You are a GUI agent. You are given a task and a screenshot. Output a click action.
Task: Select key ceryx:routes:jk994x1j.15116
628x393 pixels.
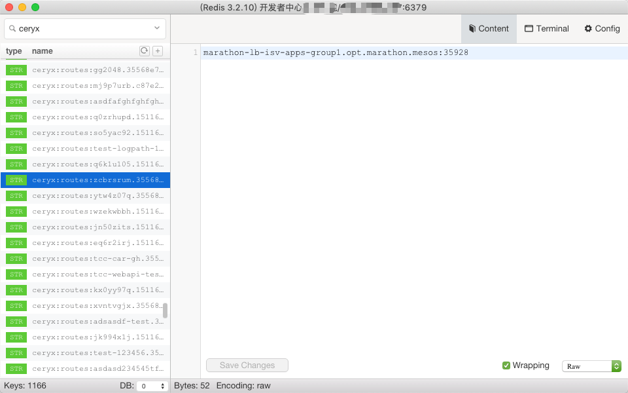(x=85, y=337)
